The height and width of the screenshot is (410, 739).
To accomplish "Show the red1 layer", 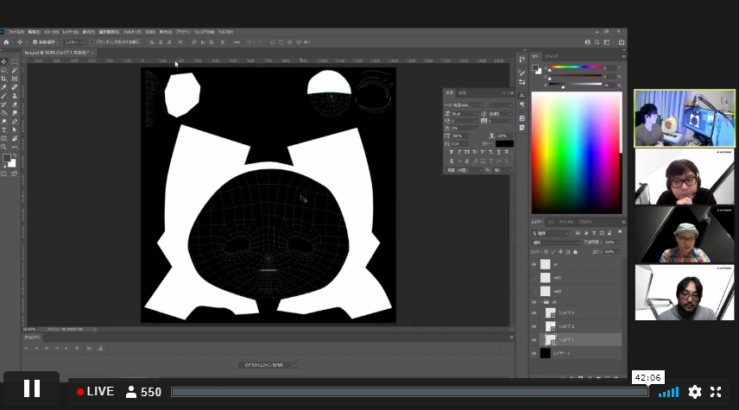I will (x=534, y=278).
